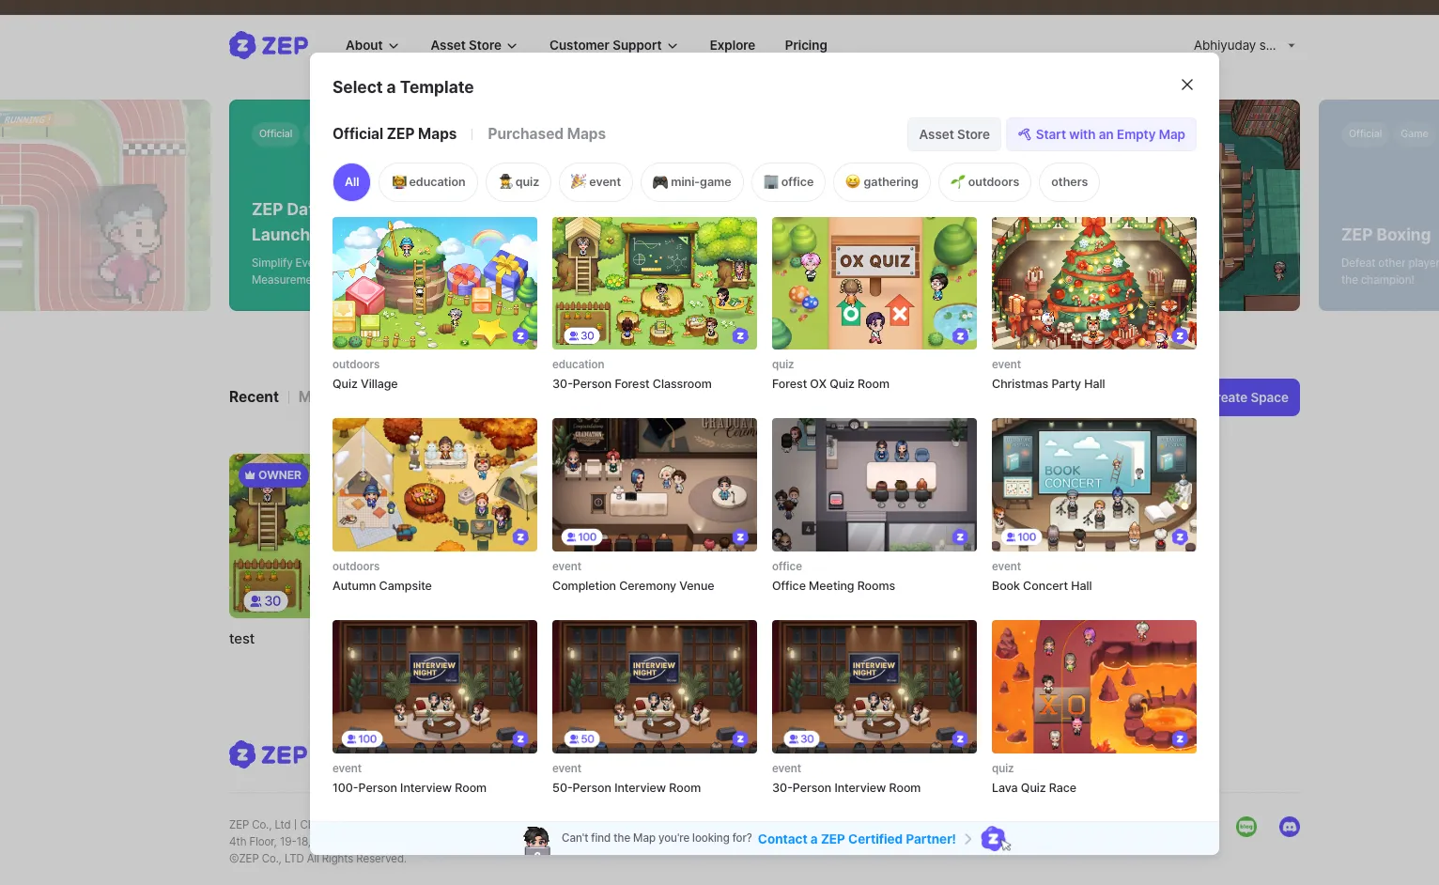Filter templates by office category
Image resolution: width=1439 pixels, height=885 pixels.
click(x=788, y=182)
